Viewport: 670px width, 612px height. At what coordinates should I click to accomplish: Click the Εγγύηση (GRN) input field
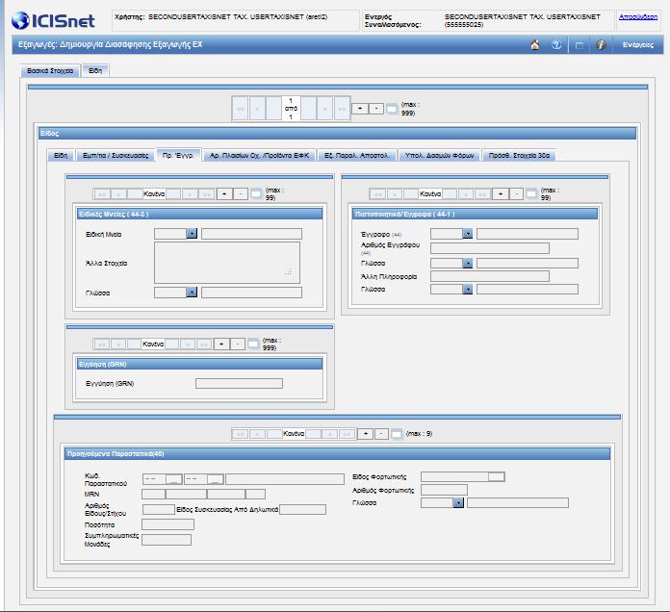point(239,384)
